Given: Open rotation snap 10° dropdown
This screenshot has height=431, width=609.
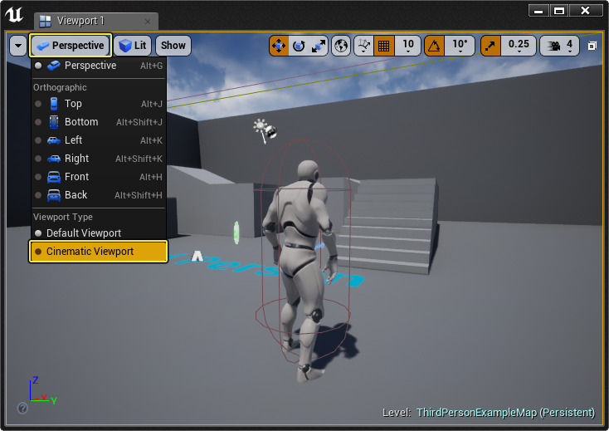Looking at the screenshot, I should tap(460, 46).
